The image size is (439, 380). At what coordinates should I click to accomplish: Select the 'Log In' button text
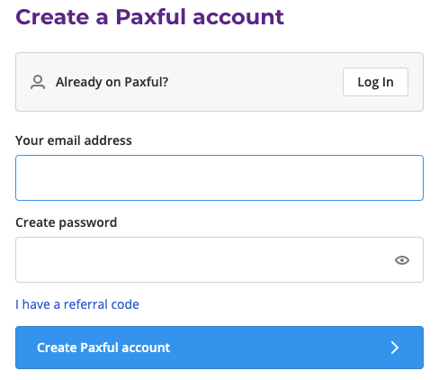(375, 82)
